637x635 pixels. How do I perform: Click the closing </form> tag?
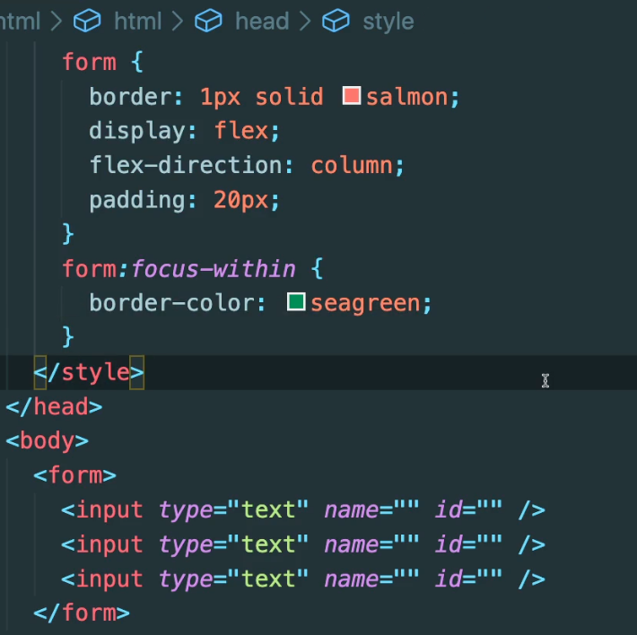tap(82, 613)
